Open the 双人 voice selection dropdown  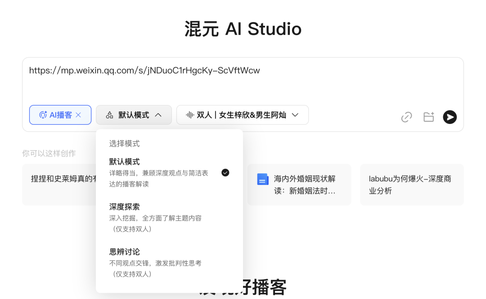coord(243,115)
